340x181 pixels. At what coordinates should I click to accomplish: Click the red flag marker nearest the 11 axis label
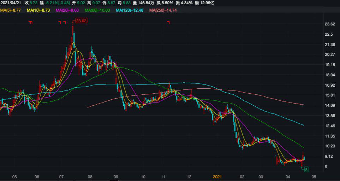pyautogui.click(x=168, y=23)
